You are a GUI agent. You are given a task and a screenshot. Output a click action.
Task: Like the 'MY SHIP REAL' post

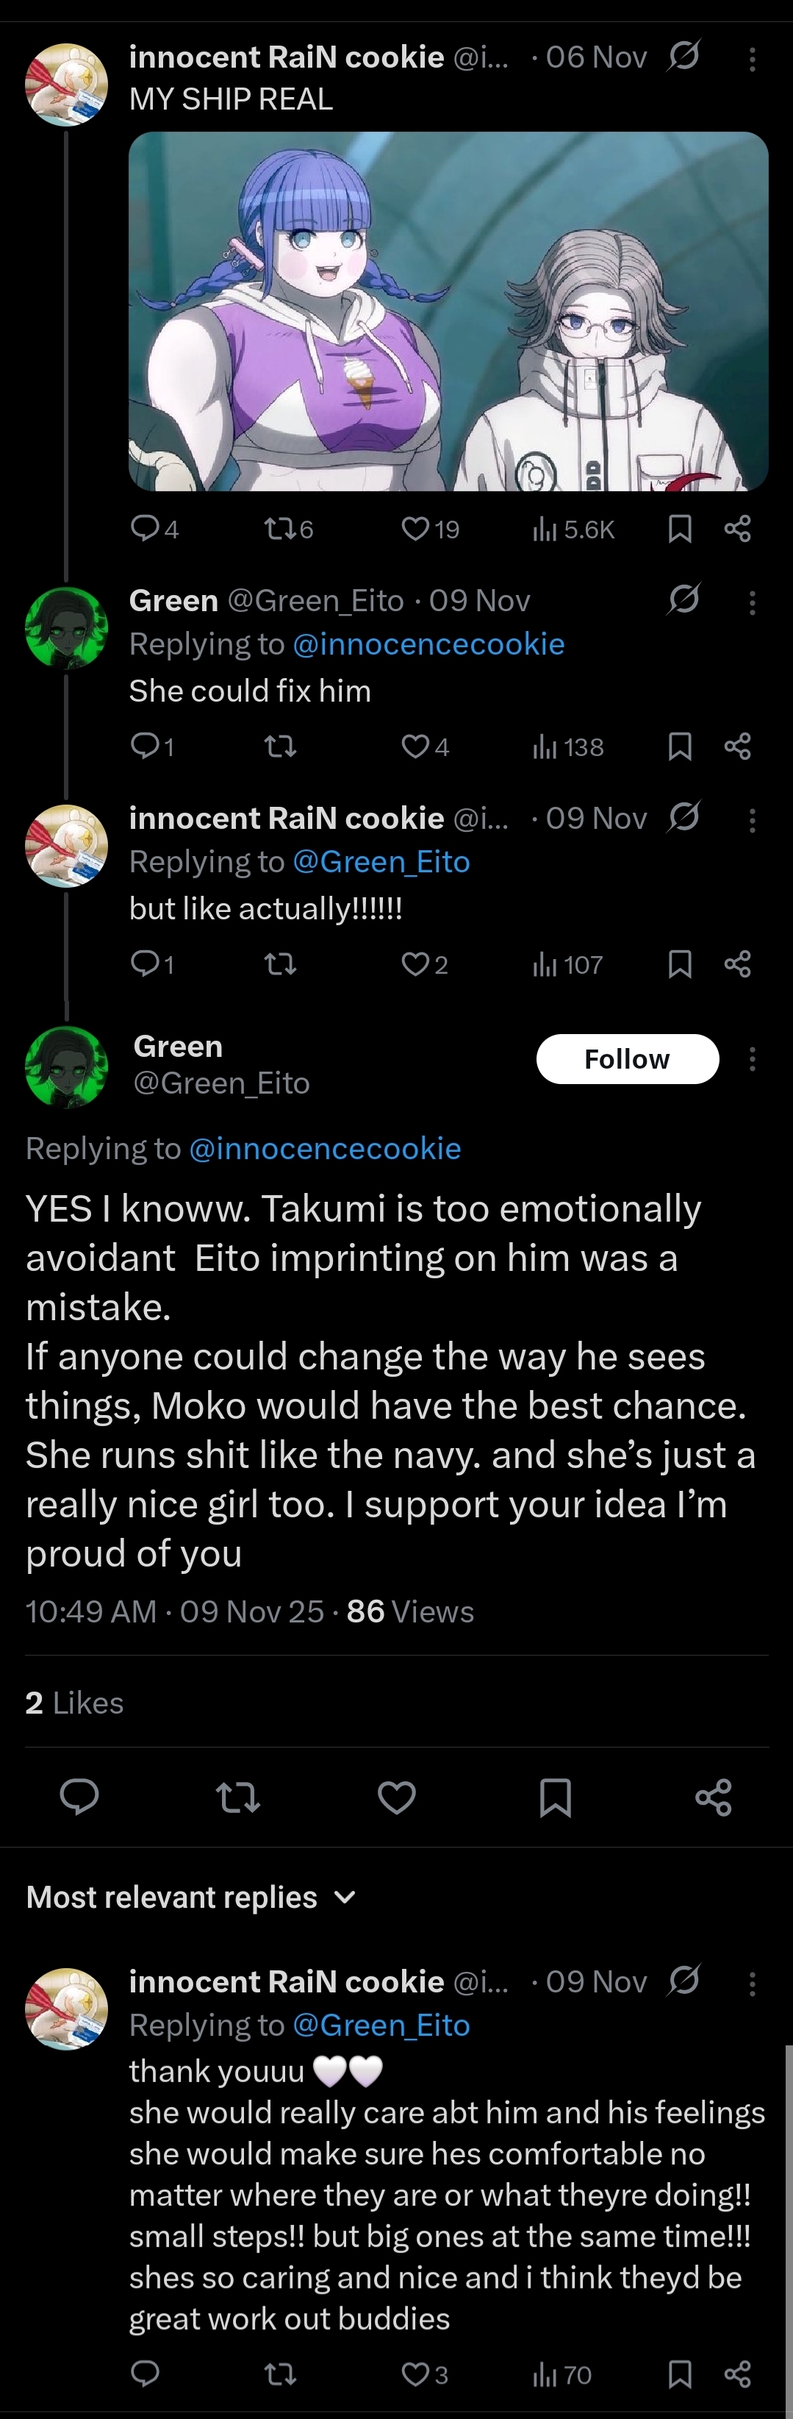tap(416, 529)
